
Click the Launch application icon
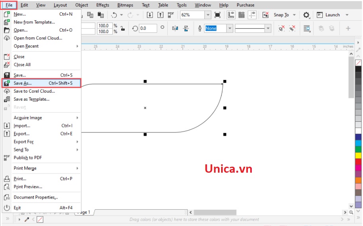pos(320,15)
